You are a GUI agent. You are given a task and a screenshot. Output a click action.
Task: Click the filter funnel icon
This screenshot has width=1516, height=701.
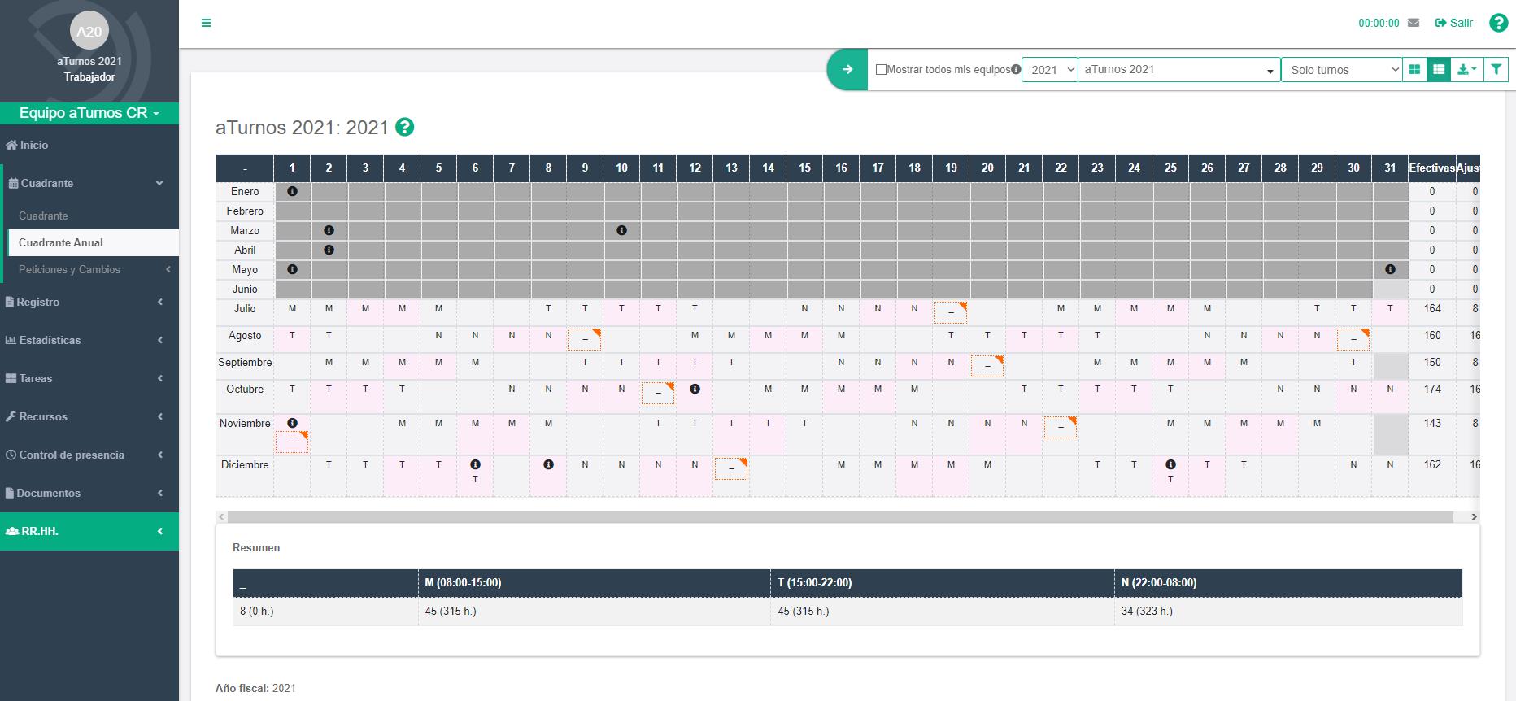(x=1496, y=70)
